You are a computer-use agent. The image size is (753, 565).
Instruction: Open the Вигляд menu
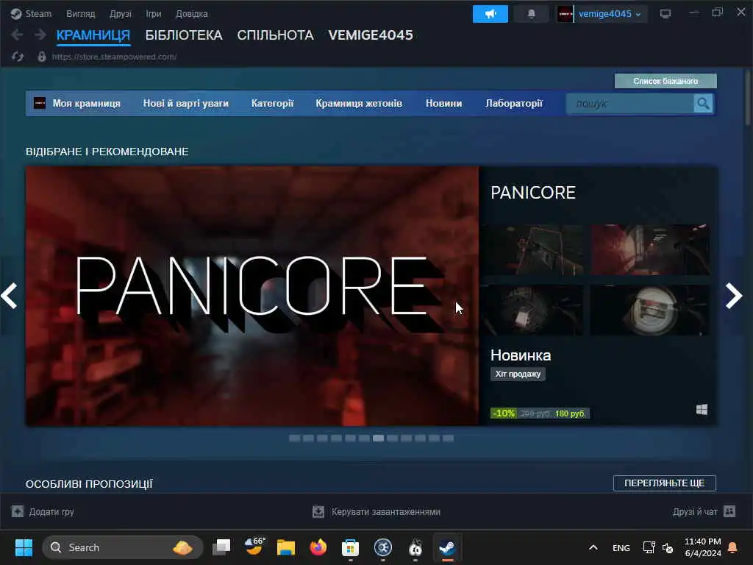point(80,13)
